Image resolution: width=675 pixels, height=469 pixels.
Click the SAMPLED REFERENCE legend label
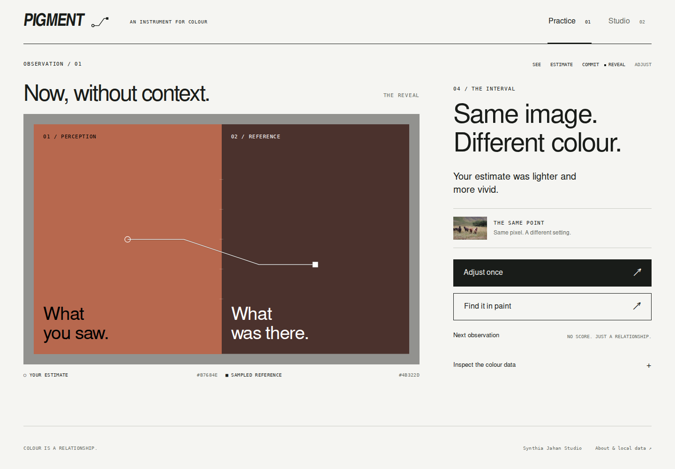(x=256, y=375)
